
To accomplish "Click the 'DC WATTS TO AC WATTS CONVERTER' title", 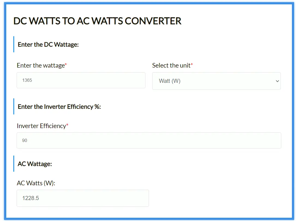I will pos(97,21).
